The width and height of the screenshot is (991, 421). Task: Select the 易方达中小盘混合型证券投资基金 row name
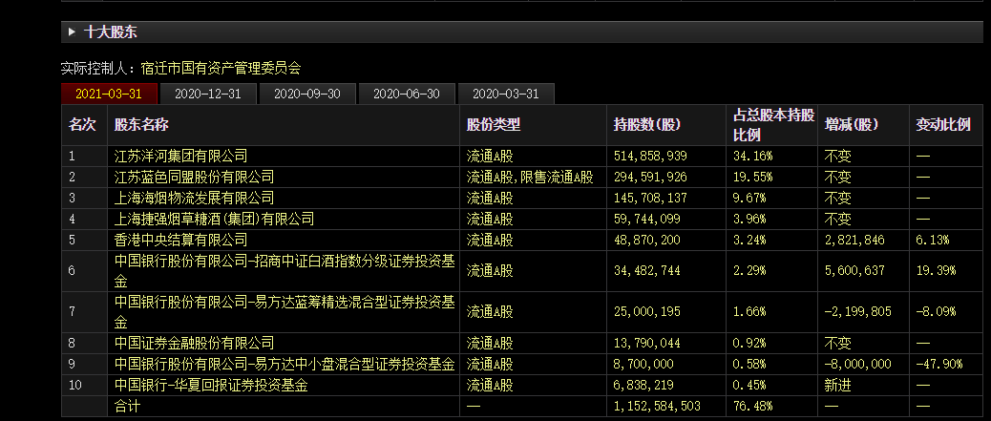tap(285, 364)
